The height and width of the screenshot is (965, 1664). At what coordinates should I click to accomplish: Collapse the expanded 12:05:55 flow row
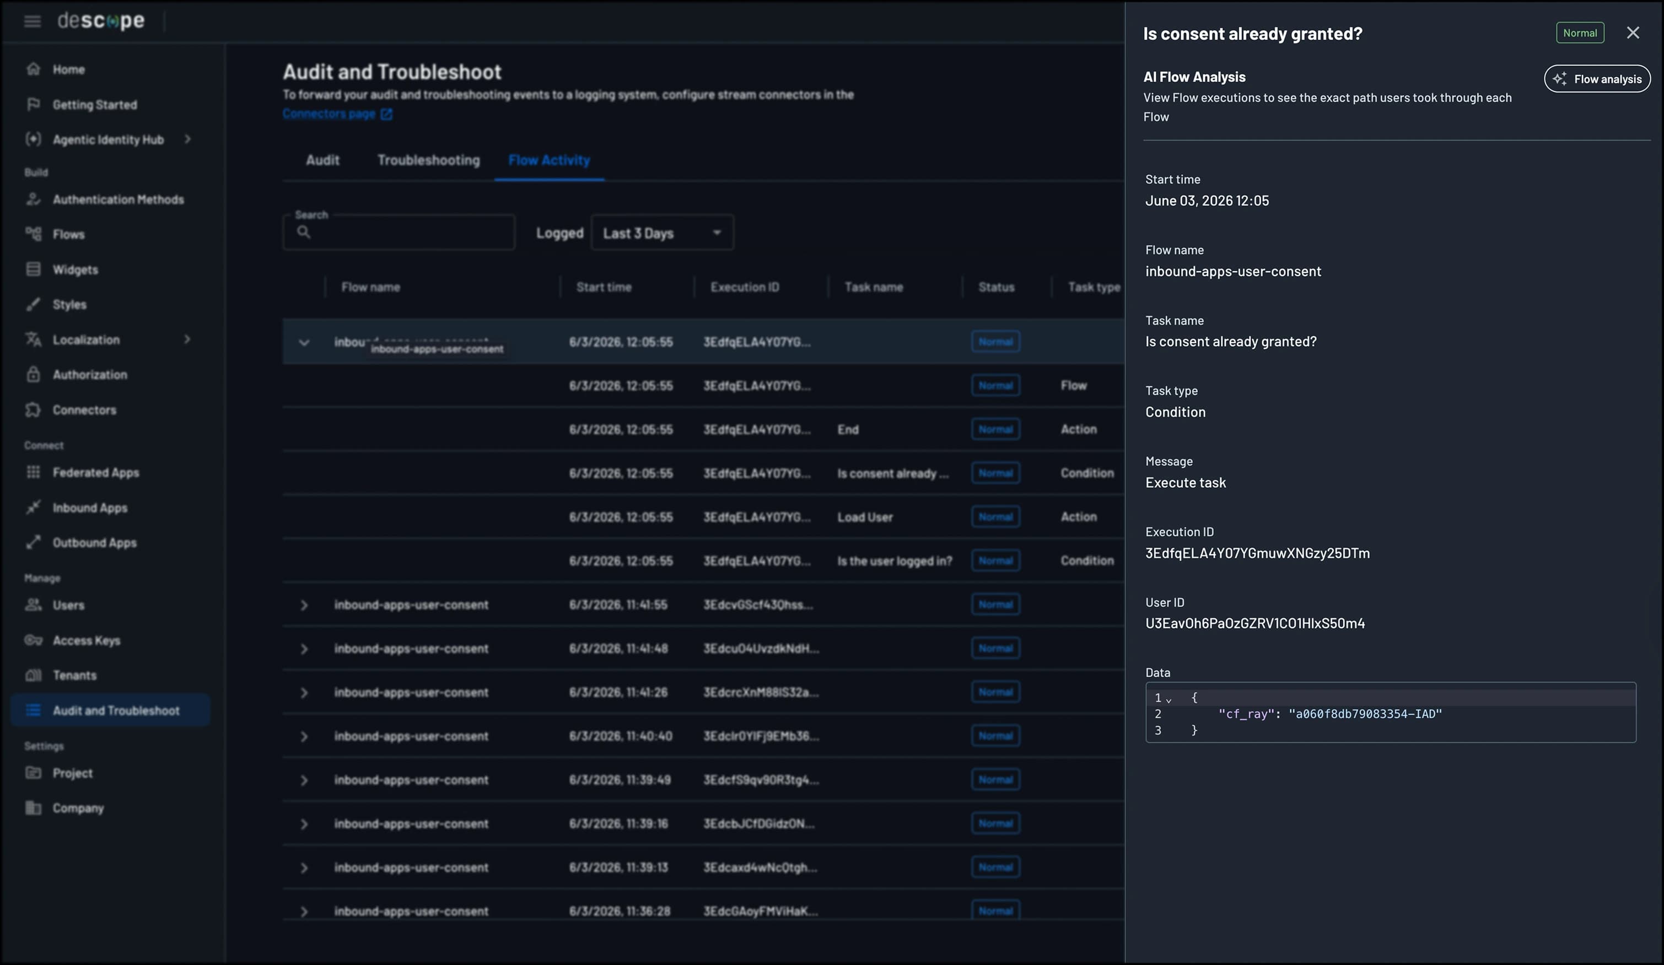coord(304,343)
